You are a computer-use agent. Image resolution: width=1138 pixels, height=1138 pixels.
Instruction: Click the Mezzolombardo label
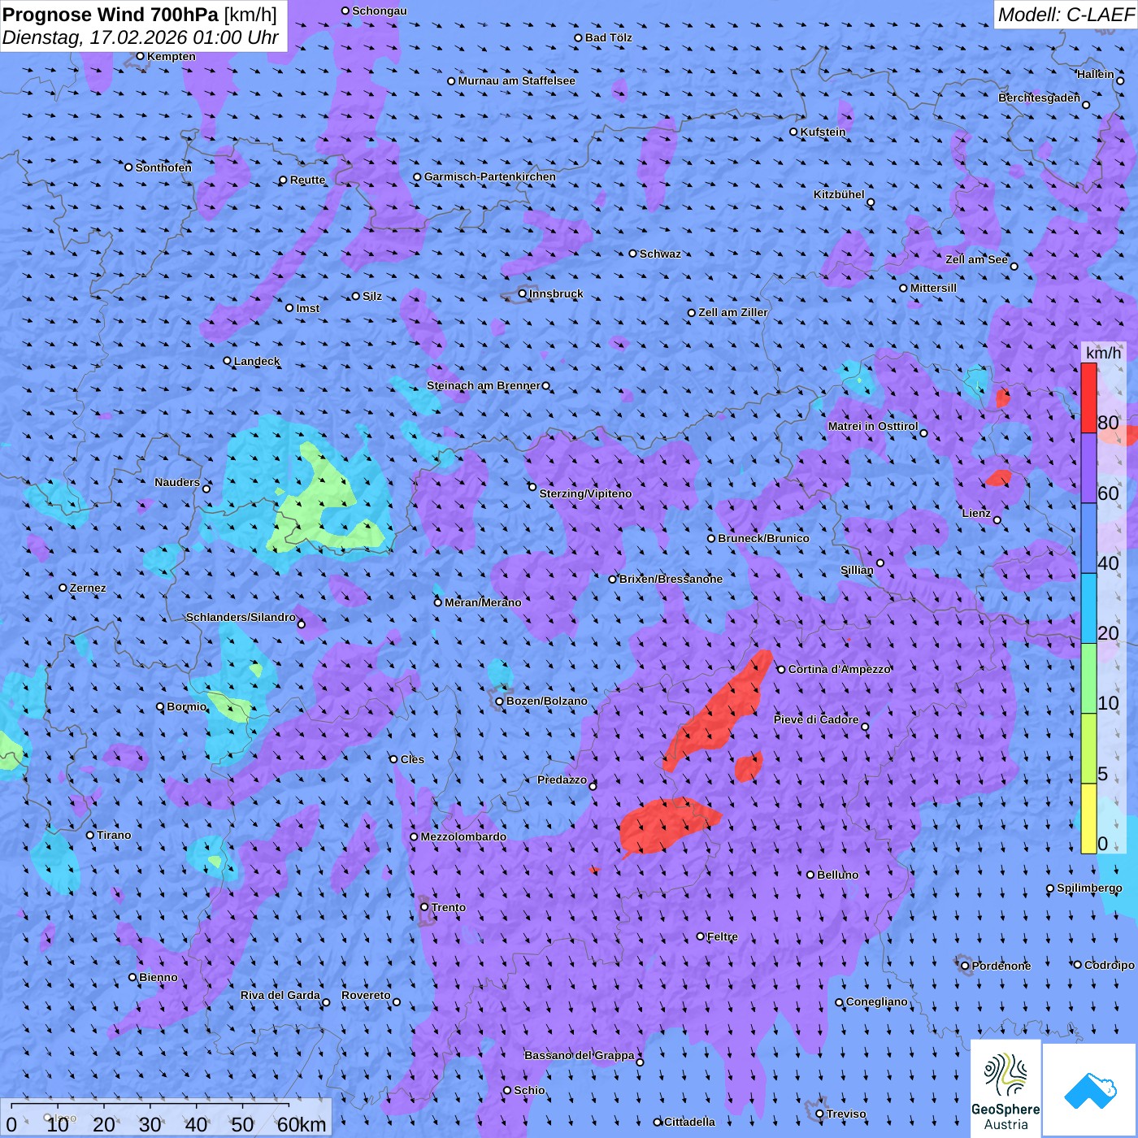(463, 836)
